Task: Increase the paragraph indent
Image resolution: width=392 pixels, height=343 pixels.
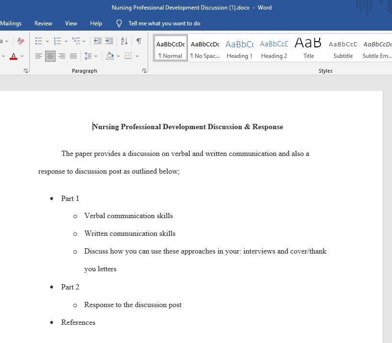Action: [109, 41]
